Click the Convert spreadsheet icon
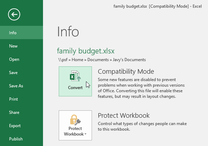Image resolution: width=208 pixels, height=146 pixels. [x=76, y=76]
